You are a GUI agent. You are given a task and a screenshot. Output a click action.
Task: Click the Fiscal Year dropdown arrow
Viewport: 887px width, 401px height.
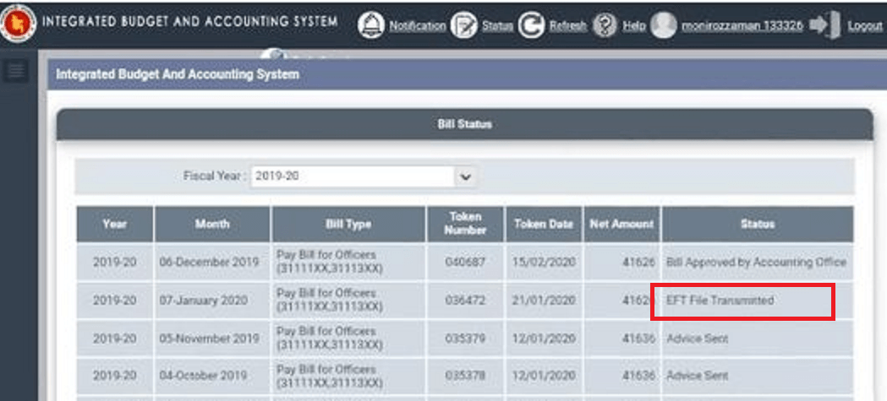[463, 177]
